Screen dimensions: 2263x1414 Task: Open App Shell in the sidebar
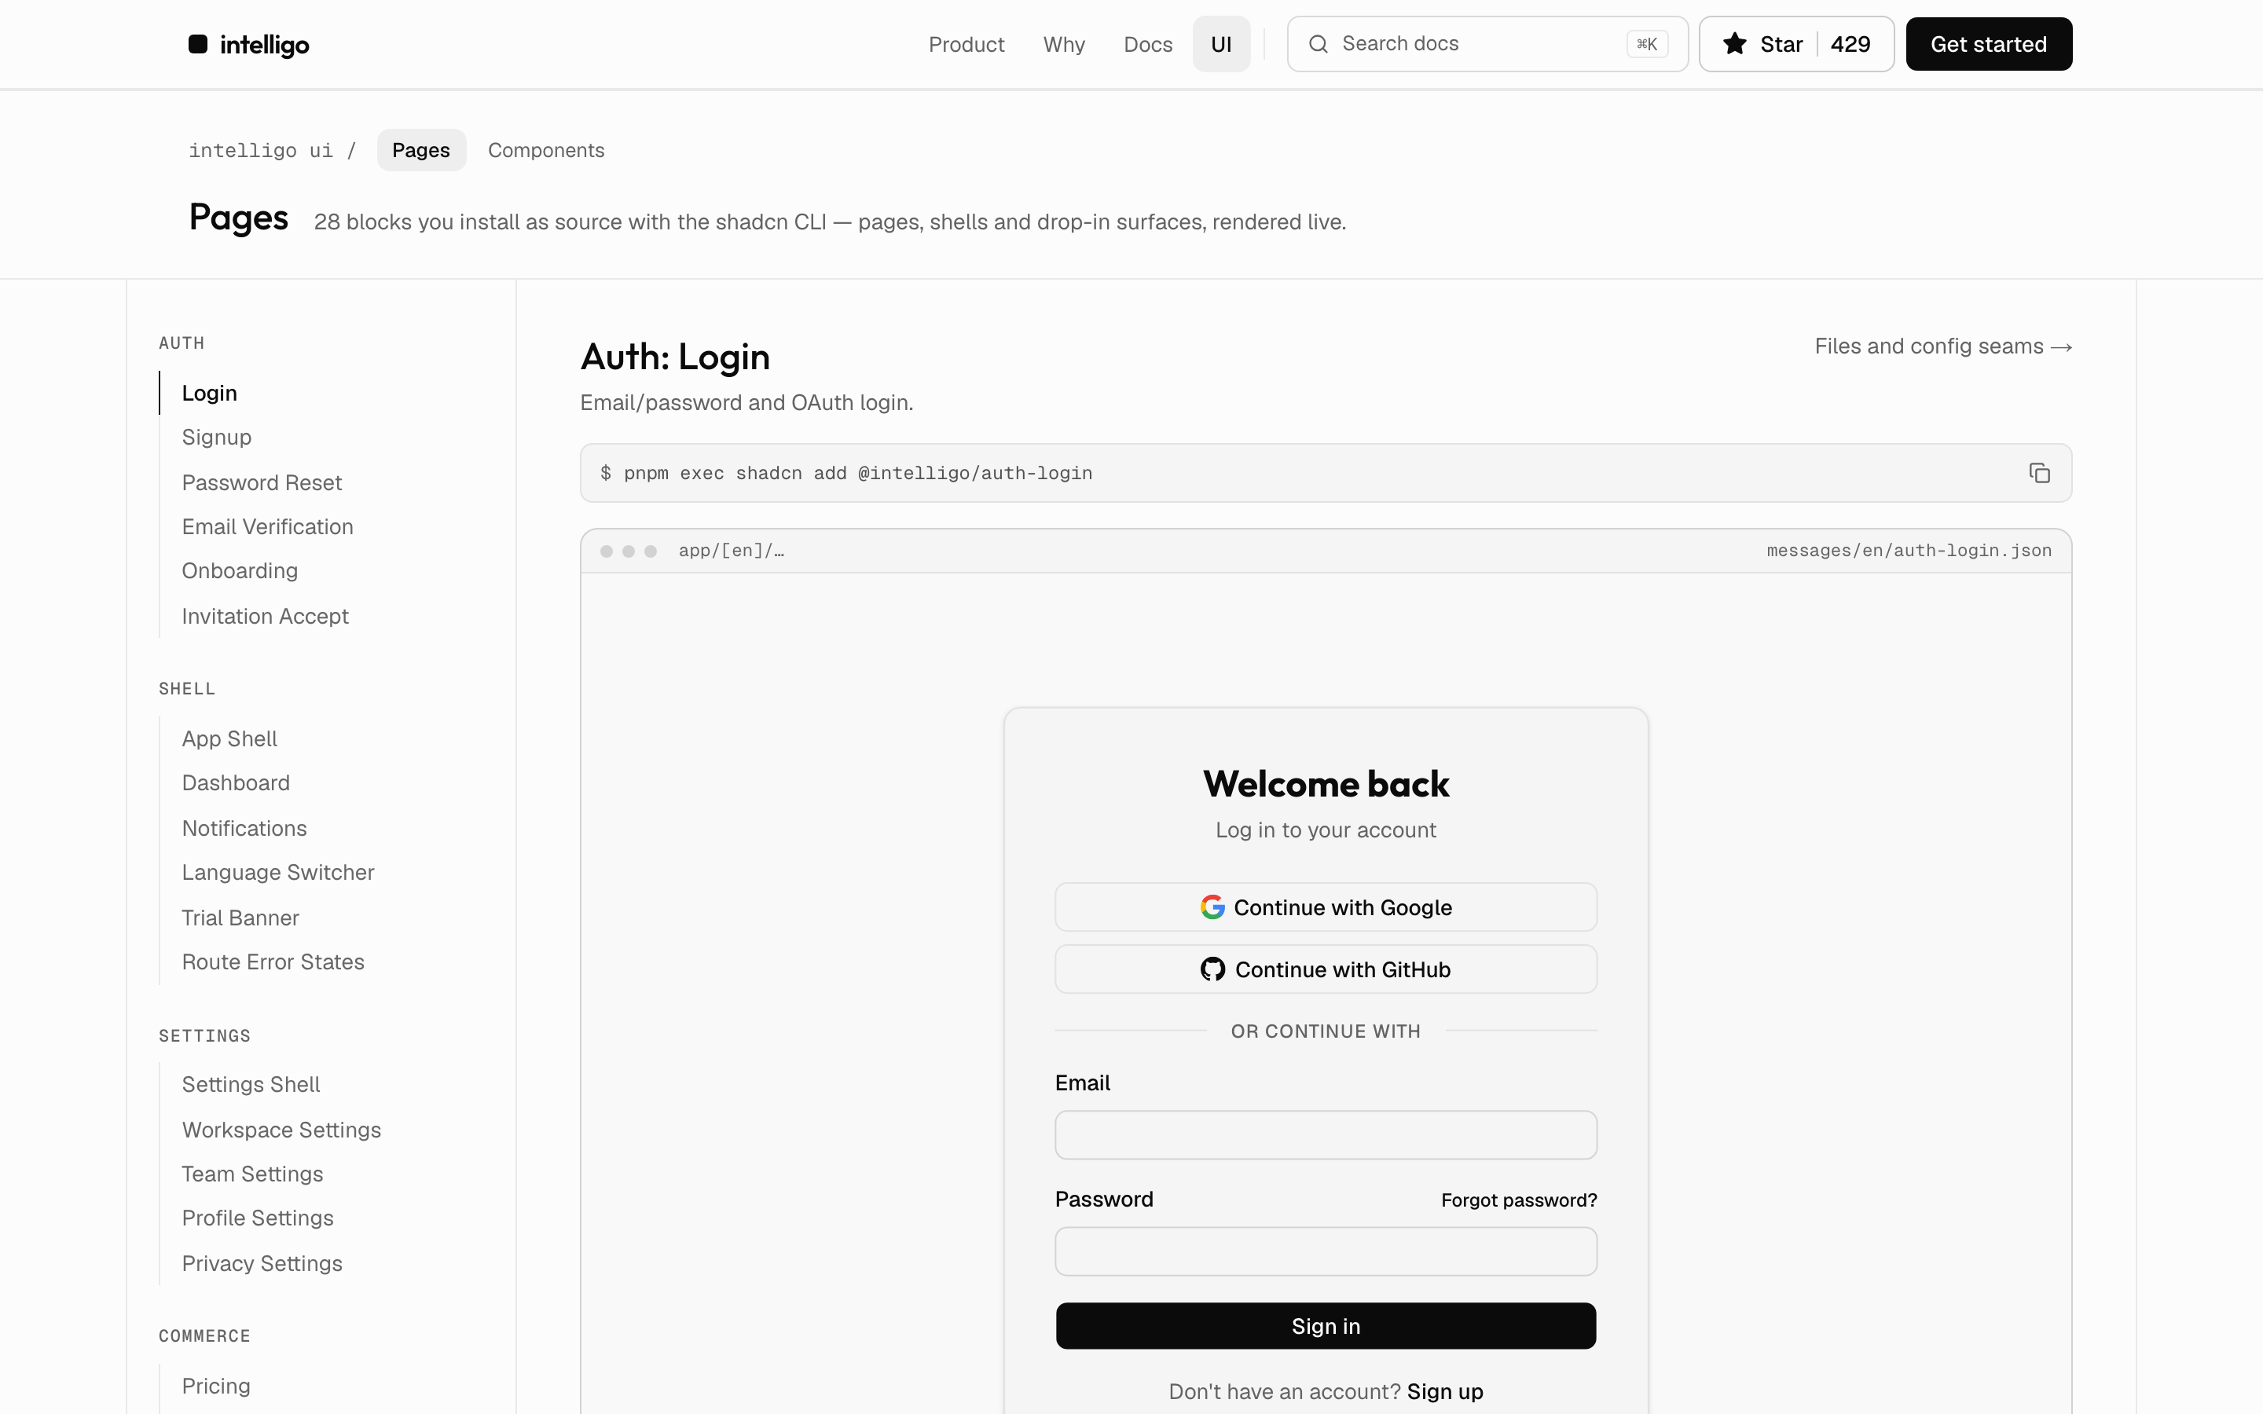[x=229, y=738]
